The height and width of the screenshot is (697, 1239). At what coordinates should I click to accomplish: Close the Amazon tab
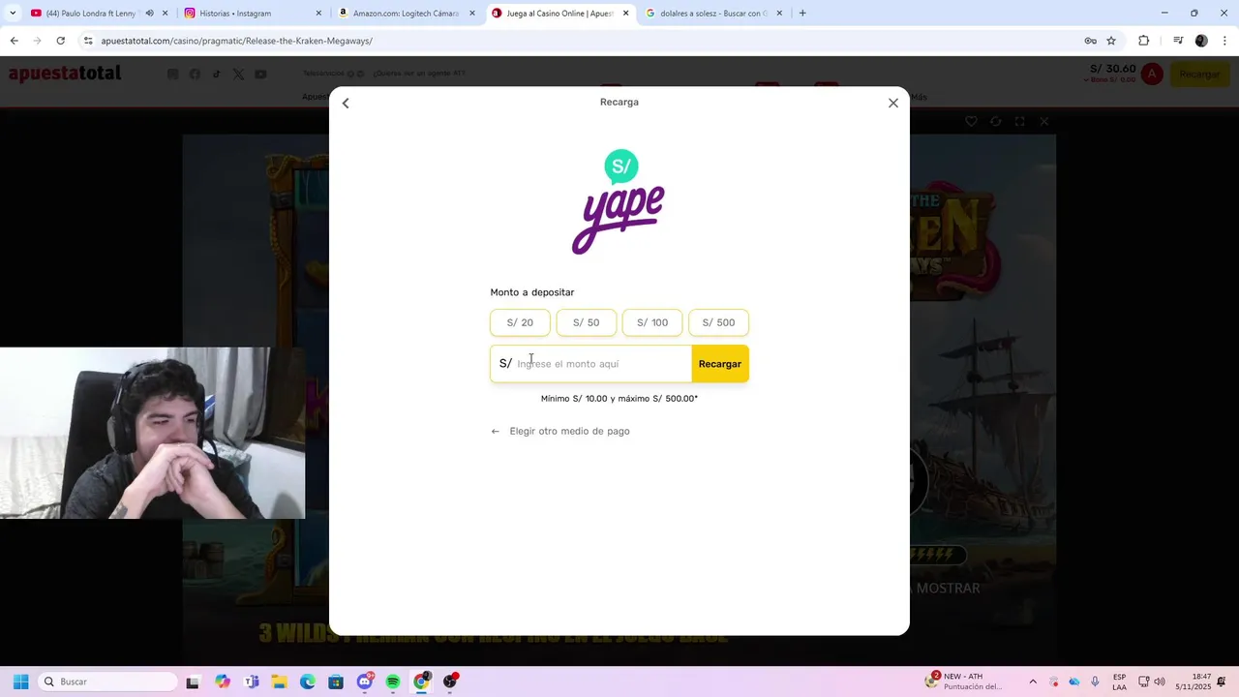click(472, 14)
